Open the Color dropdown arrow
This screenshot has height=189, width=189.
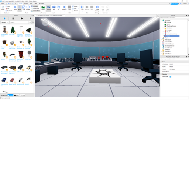(x=69, y=11)
